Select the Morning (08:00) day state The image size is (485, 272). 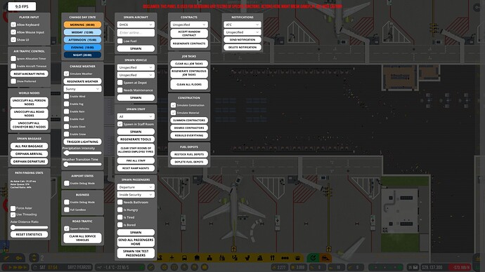pos(82,25)
